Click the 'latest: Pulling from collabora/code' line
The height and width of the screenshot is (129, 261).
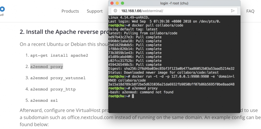pyautogui.click(x=143, y=33)
